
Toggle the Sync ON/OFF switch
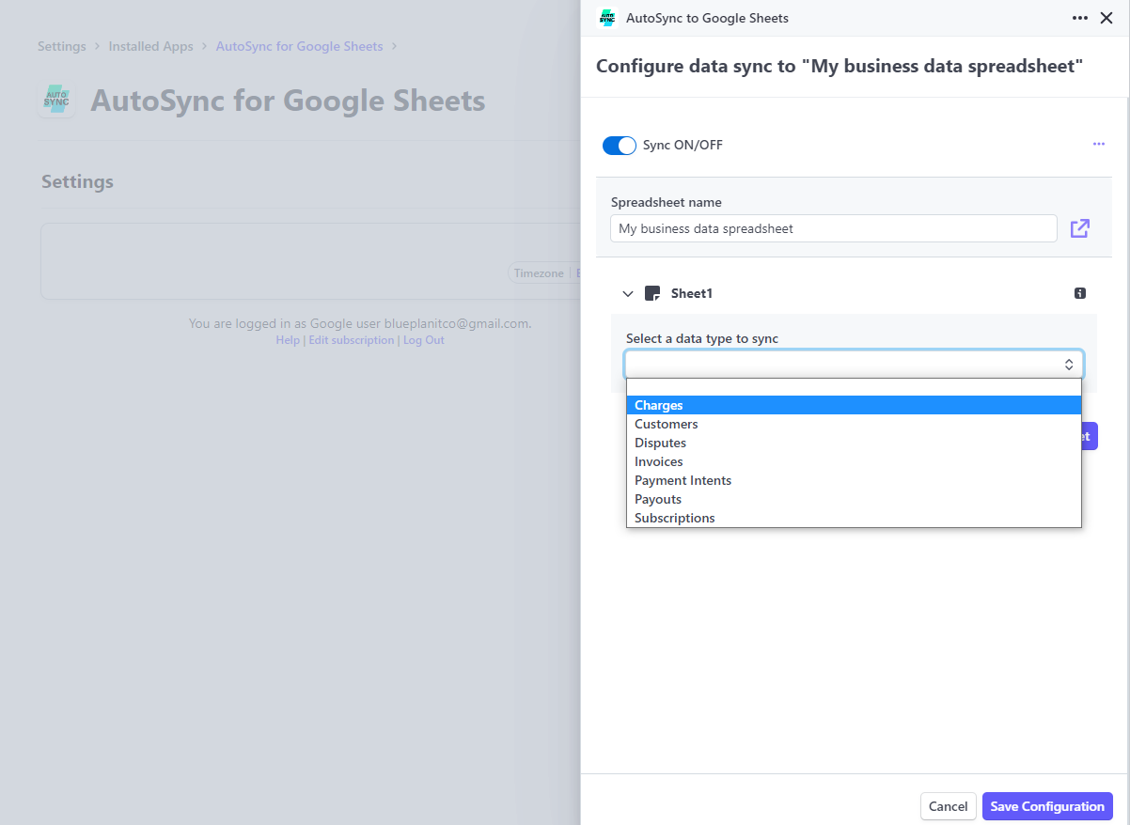[620, 146]
